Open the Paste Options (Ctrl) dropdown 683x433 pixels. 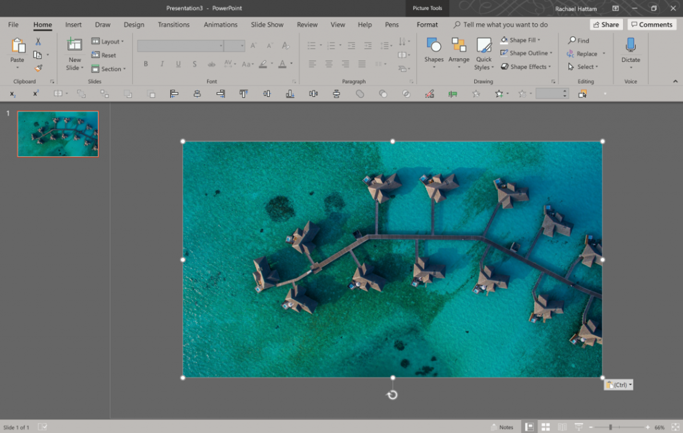coord(618,385)
